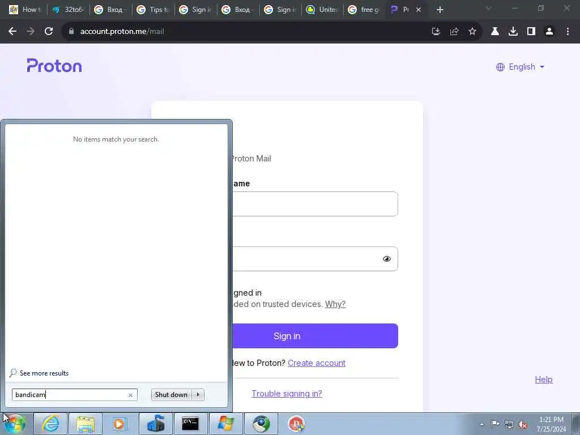Click the install app icon in address bar
The height and width of the screenshot is (435, 580).
pyautogui.click(x=436, y=32)
